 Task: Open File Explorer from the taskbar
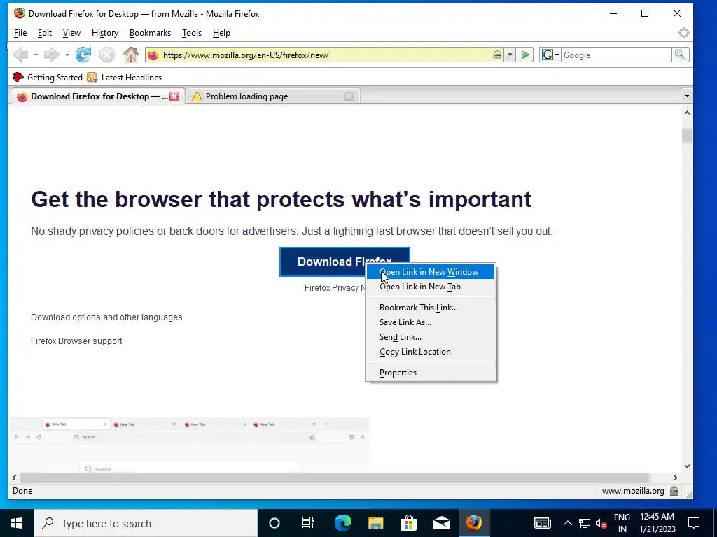375,523
